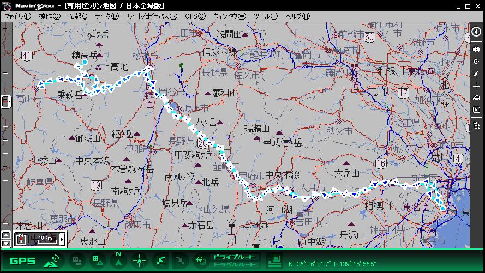Close the Navin'you window
Image resolution: width=485 pixels, height=273 pixels.
click(x=478, y=6)
